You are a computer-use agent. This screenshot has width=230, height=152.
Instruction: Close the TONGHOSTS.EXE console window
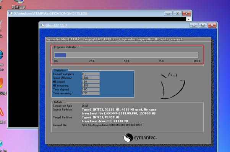(x=186, y=14)
